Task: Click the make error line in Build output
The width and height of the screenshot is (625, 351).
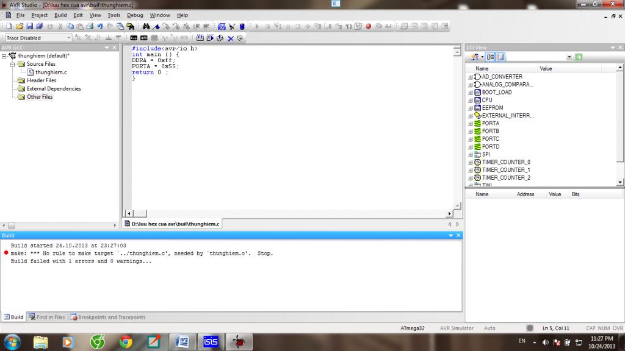Action: coord(142,253)
